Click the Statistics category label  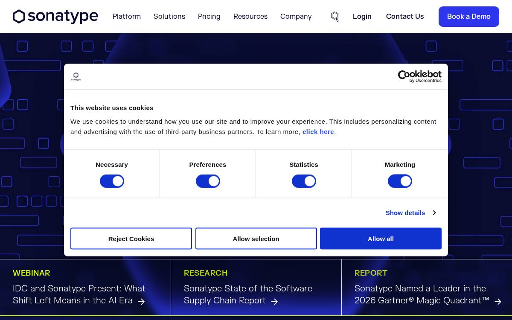(304, 165)
